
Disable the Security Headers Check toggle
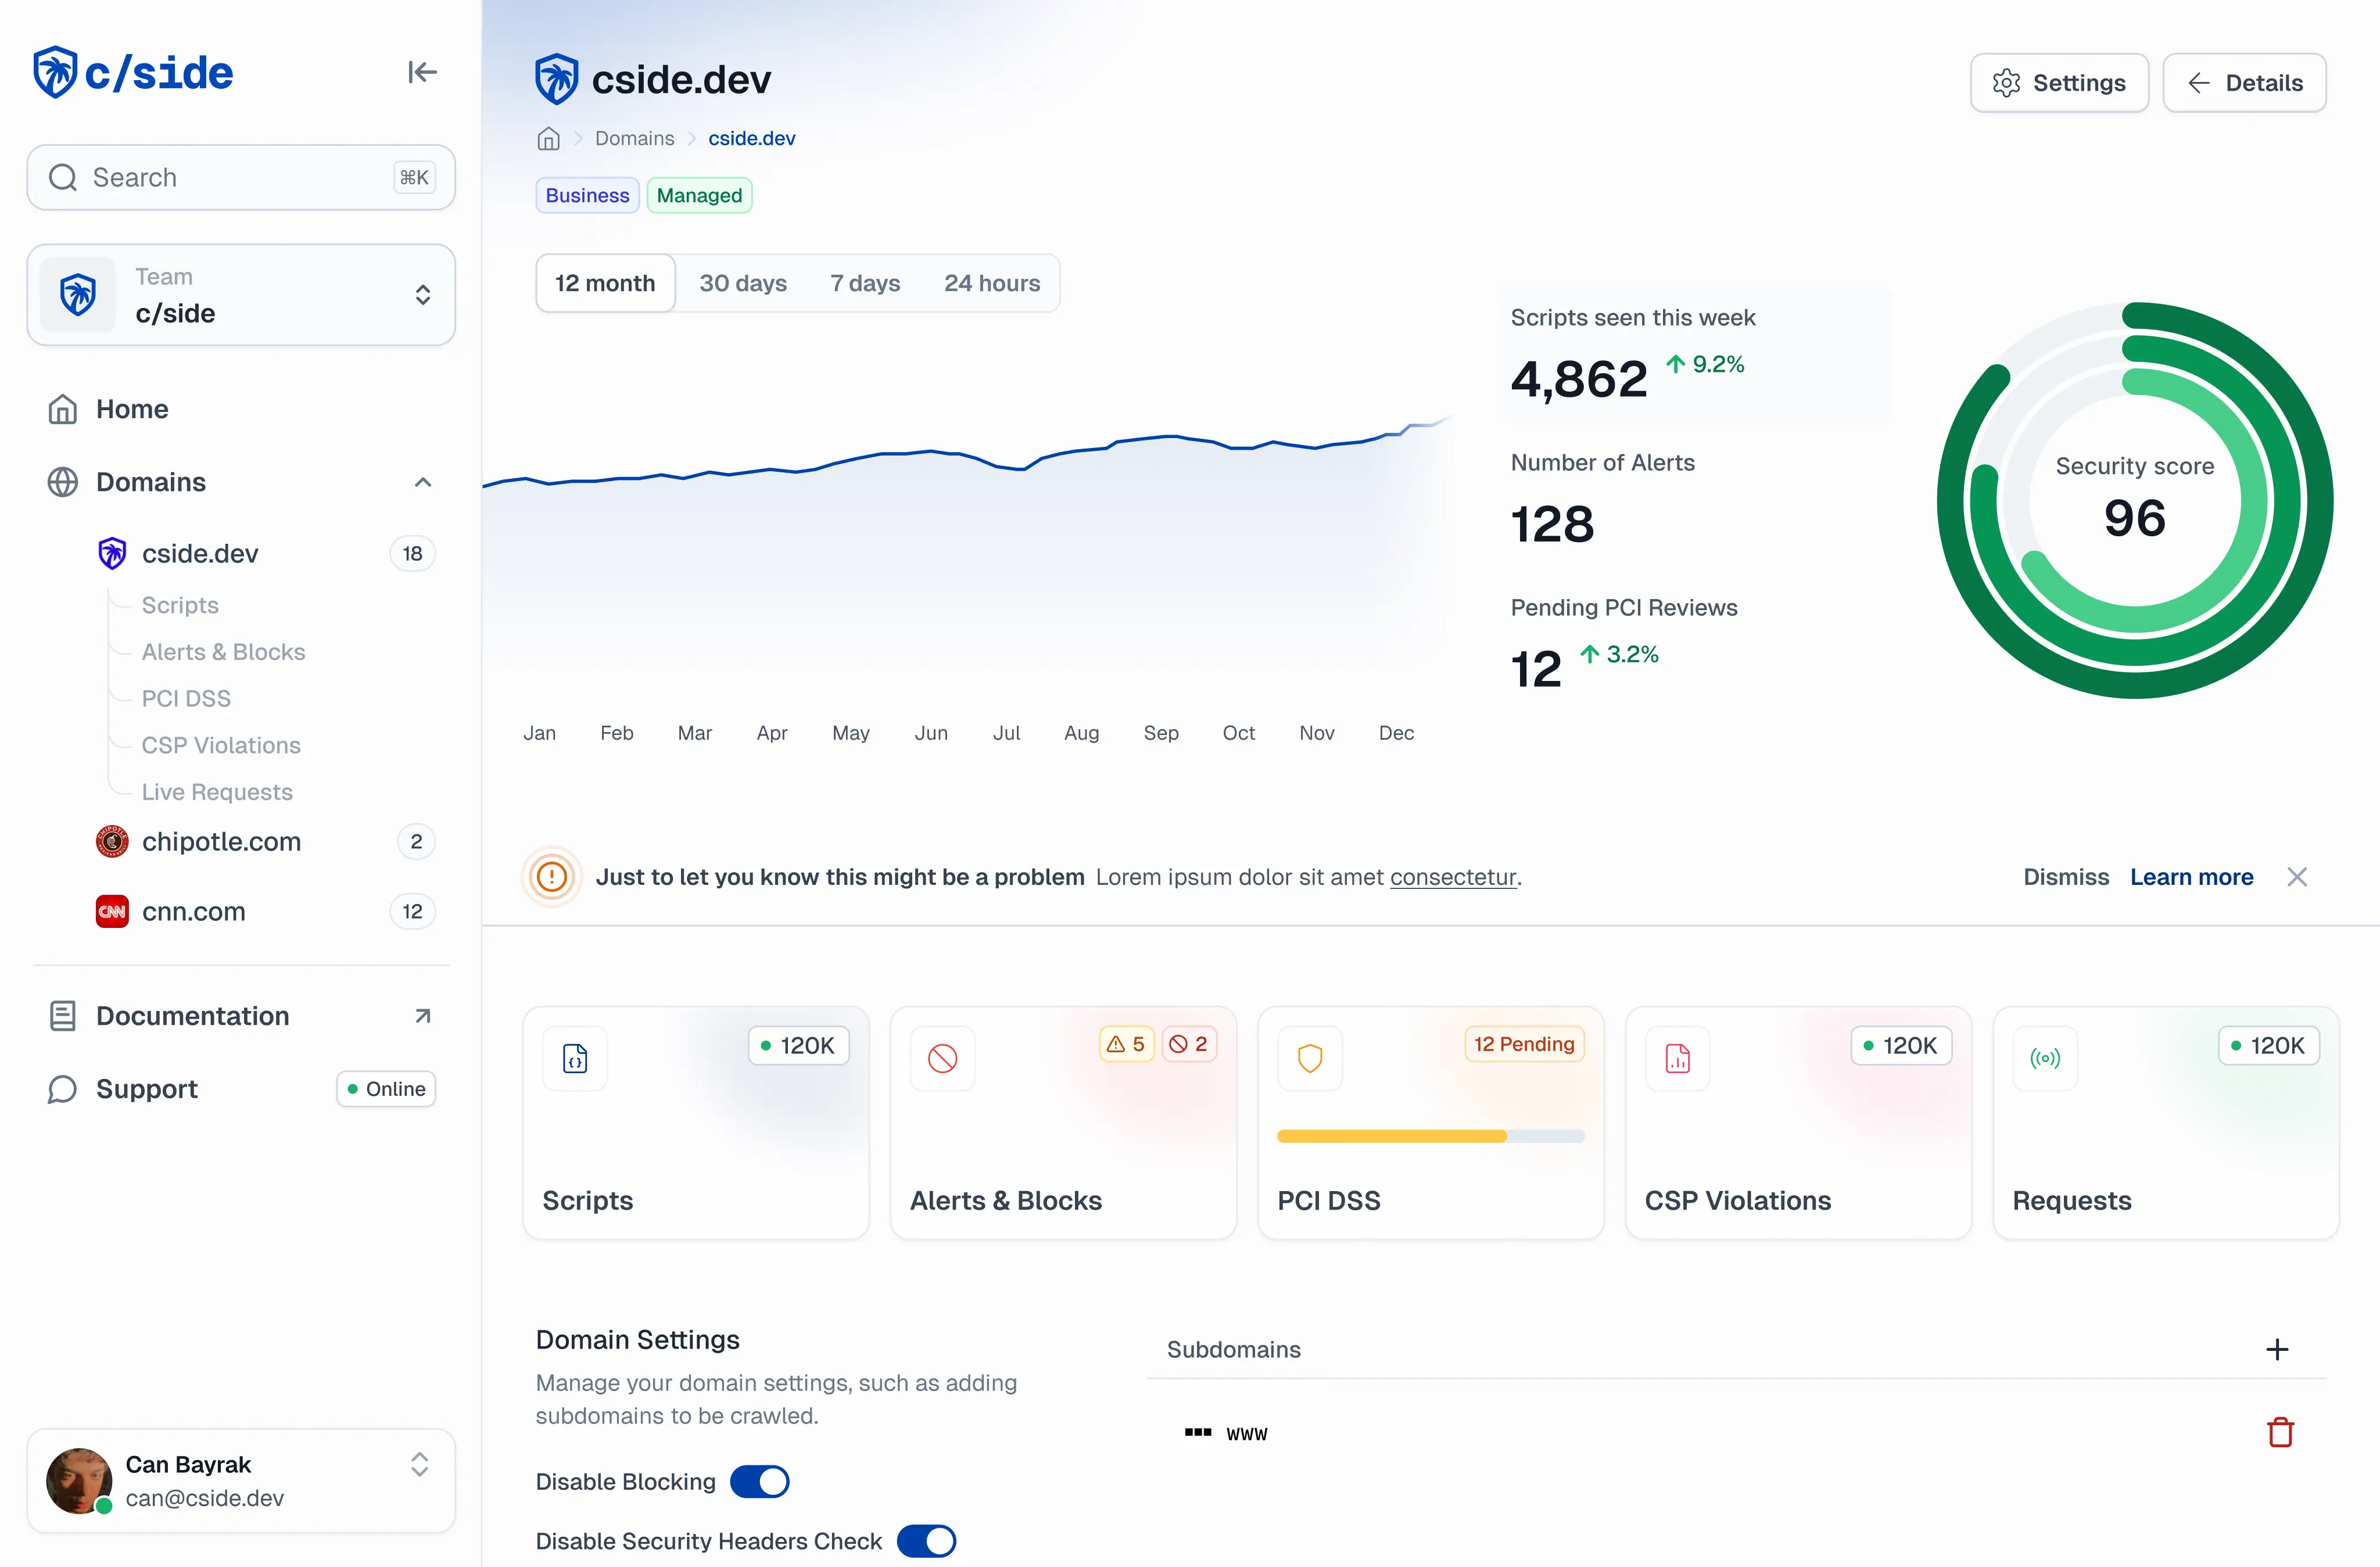(926, 1541)
